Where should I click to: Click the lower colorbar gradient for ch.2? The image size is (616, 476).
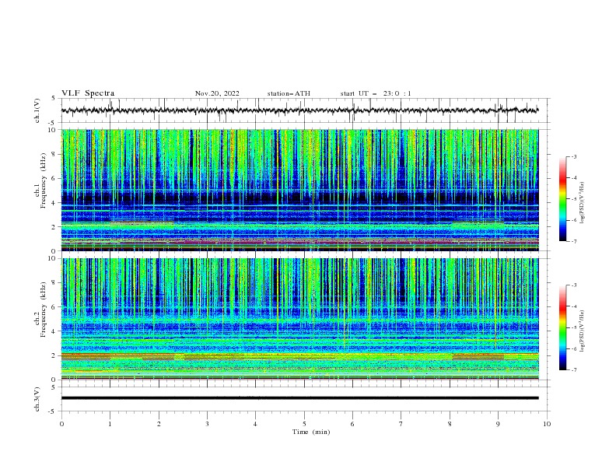(563, 327)
